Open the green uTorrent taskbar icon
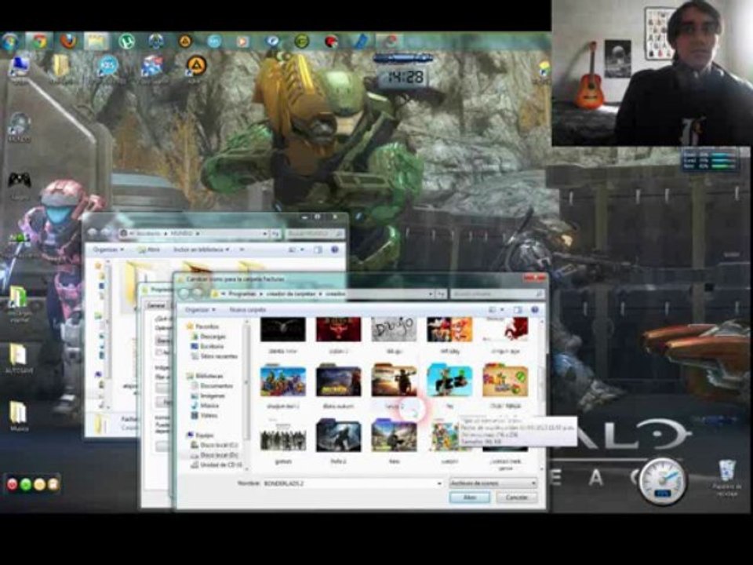 pyautogui.click(x=126, y=42)
